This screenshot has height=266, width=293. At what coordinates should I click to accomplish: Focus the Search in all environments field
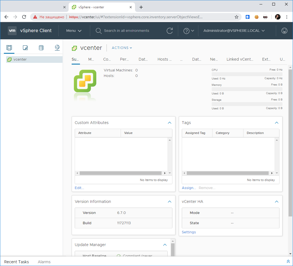[126, 31]
